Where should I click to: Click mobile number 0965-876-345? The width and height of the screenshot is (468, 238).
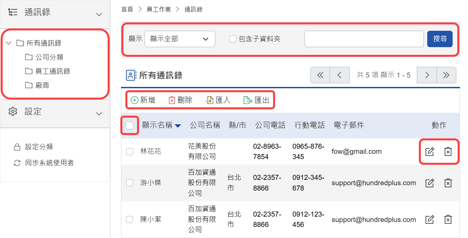coord(308,151)
